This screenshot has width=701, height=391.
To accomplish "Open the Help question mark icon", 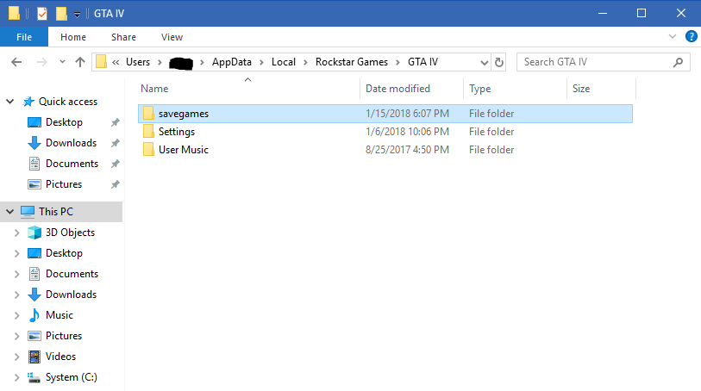I will pyautogui.click(x=692, y=36).
